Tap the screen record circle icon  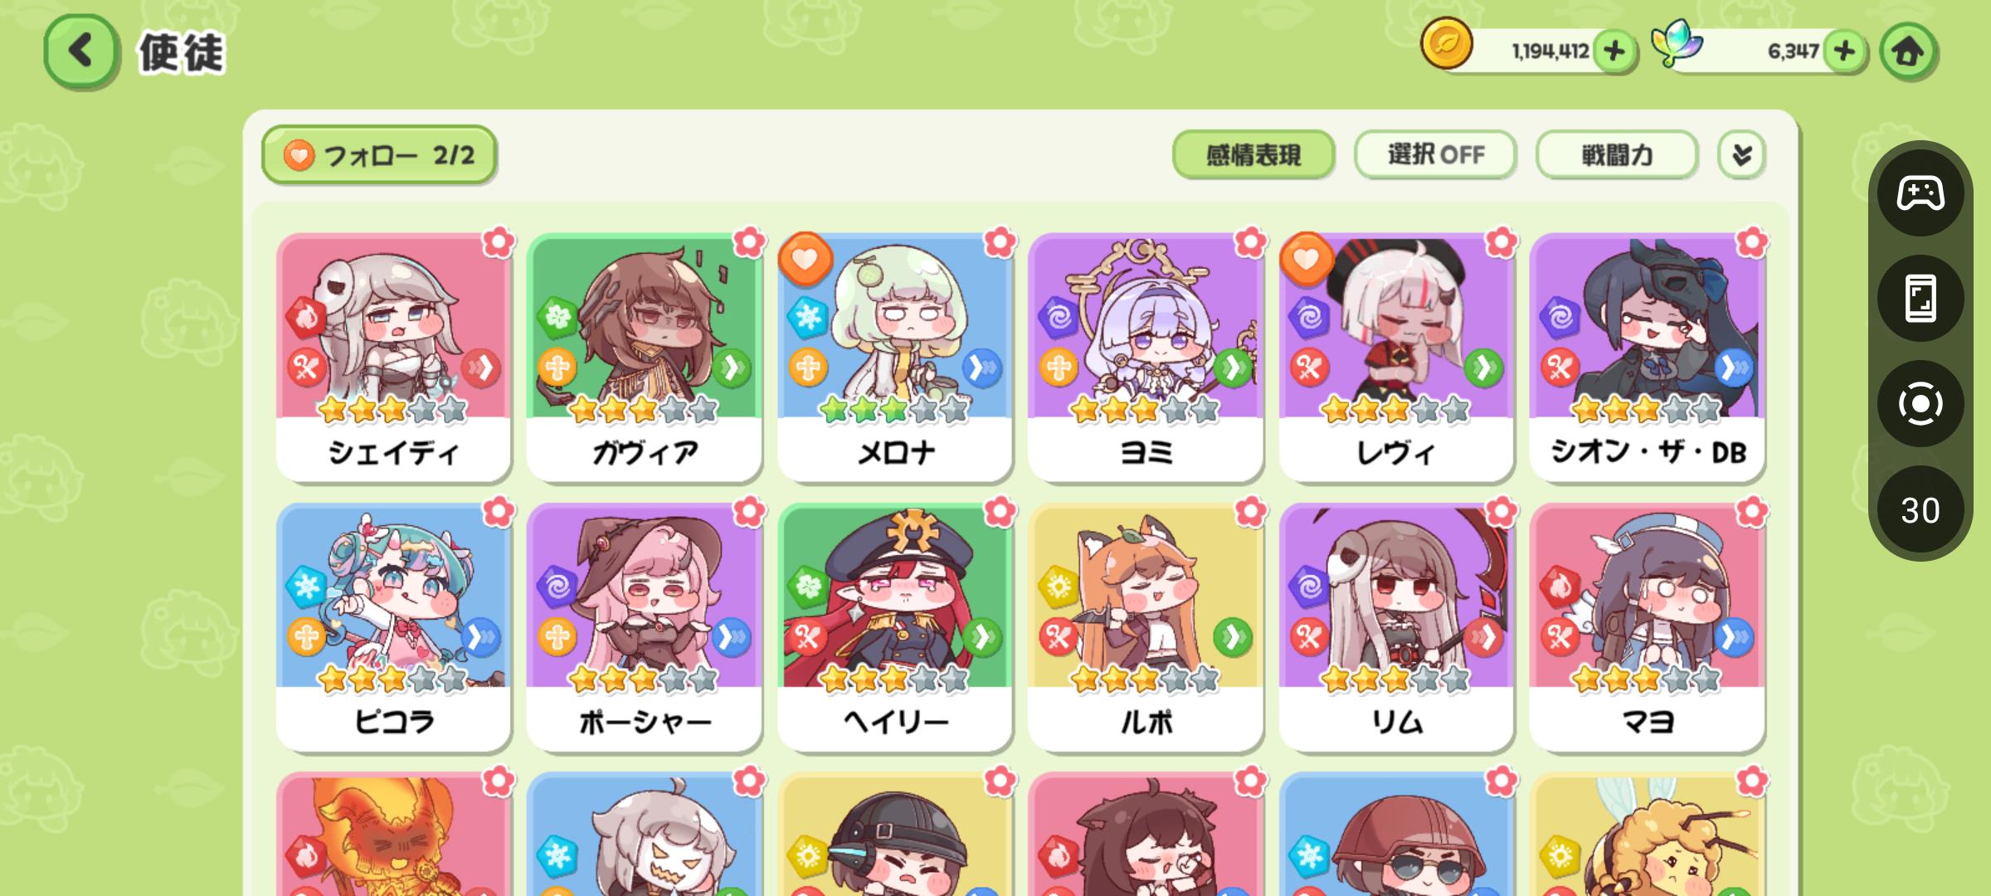[1920, 404]
